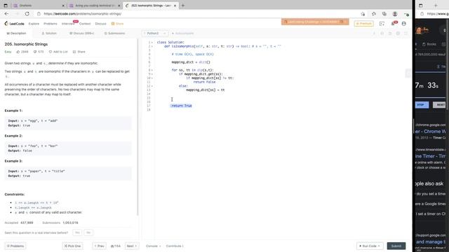Open LeetCode user account avatar
449x252 pixels.
(404, 24)
